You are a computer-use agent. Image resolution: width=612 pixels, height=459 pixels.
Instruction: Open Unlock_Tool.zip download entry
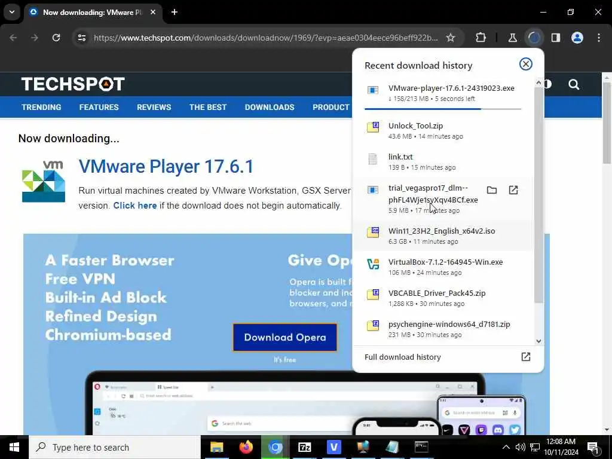click(443, 130)
